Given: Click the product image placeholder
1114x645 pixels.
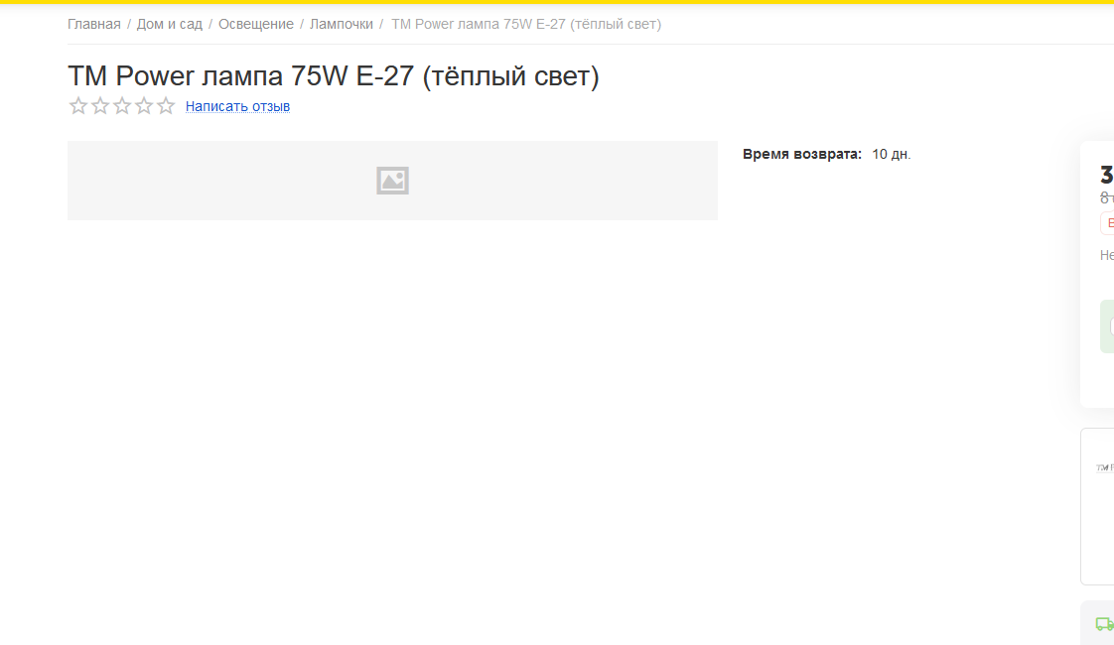Looking at the screenshot, I should (x=392, y=181).
